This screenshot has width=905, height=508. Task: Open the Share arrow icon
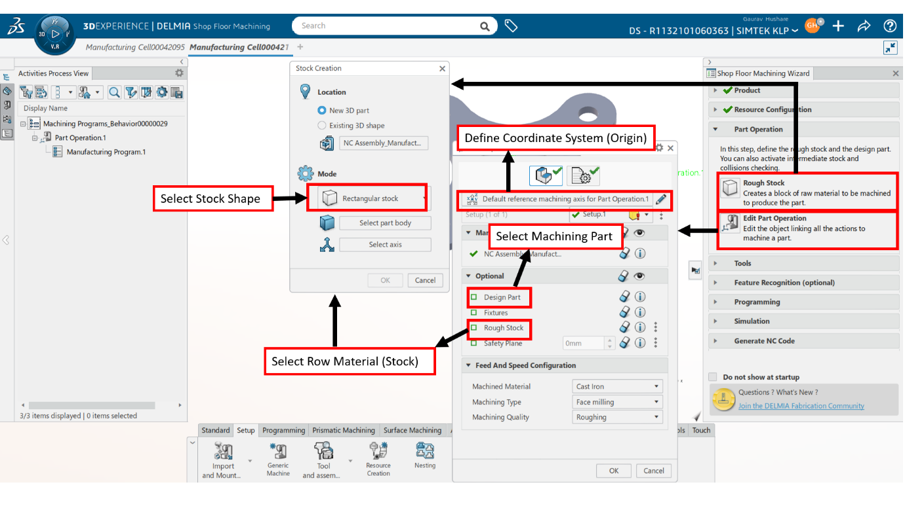[864, 26]
